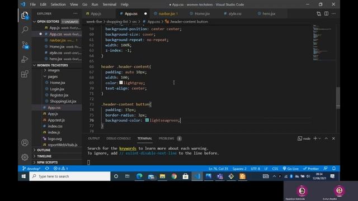This screenshot has height=201, width=358.
Task: Click the code minimap
Action: 324,42
